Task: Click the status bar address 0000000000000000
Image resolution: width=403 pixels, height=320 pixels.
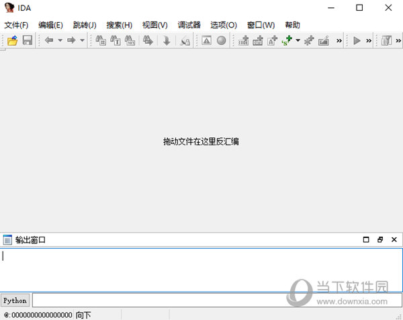Action: coord(42,315)
